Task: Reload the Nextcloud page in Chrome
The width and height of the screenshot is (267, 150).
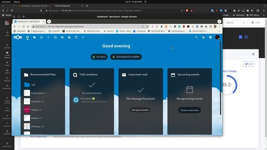Action: click(x=23, y=27)
